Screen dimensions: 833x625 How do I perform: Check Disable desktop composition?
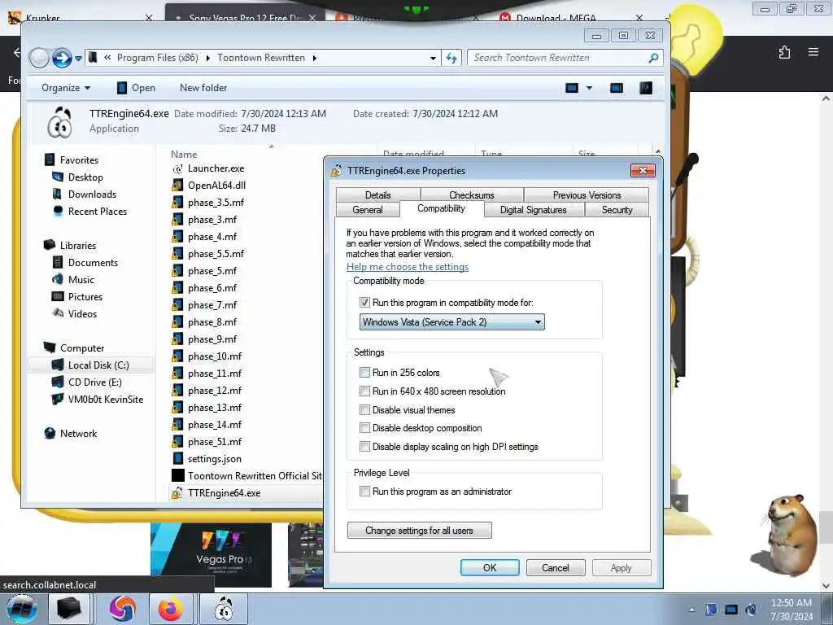click(364, 428)
